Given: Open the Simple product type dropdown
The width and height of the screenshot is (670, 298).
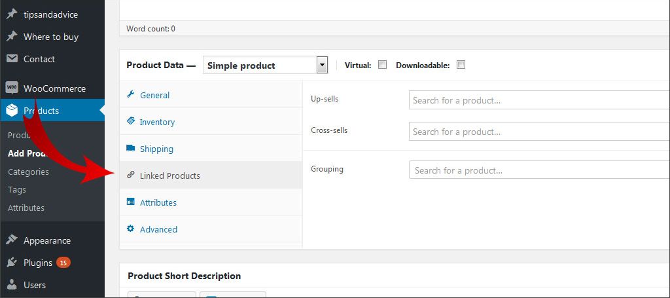Looking at the screenshot, I should [264, 65].
